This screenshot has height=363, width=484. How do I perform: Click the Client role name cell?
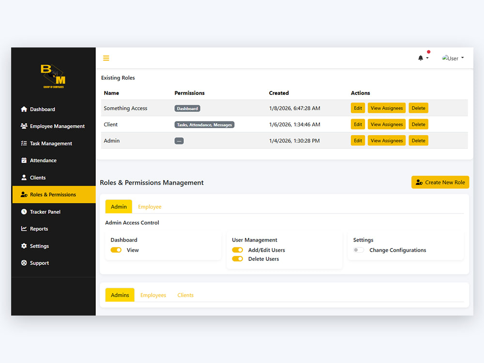[110, 124]
